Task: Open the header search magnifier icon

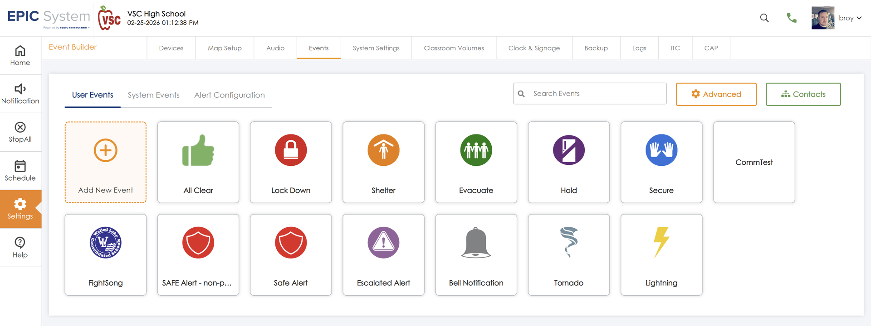Action: pyautogui.click(x=764, y=18)
